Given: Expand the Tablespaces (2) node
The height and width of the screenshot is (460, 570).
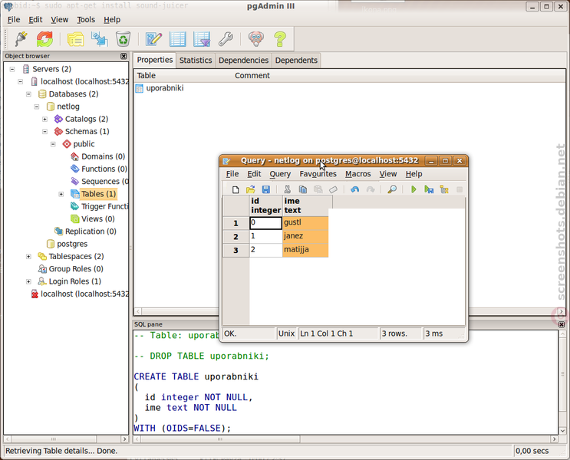Looking at the screenshot, I should (28, 257).
